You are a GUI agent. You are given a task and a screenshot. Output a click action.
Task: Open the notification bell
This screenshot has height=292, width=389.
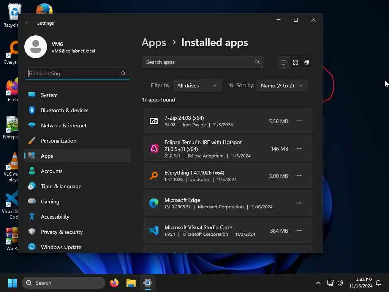coord(378,283)
